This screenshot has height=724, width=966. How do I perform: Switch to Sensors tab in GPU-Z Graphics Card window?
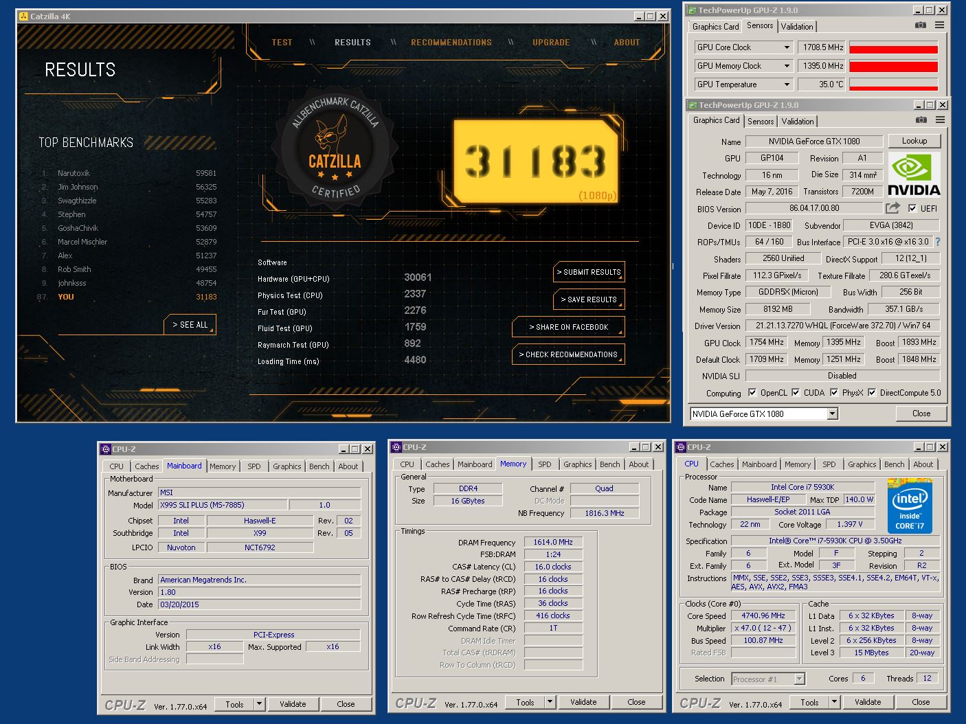pos(761,121)
